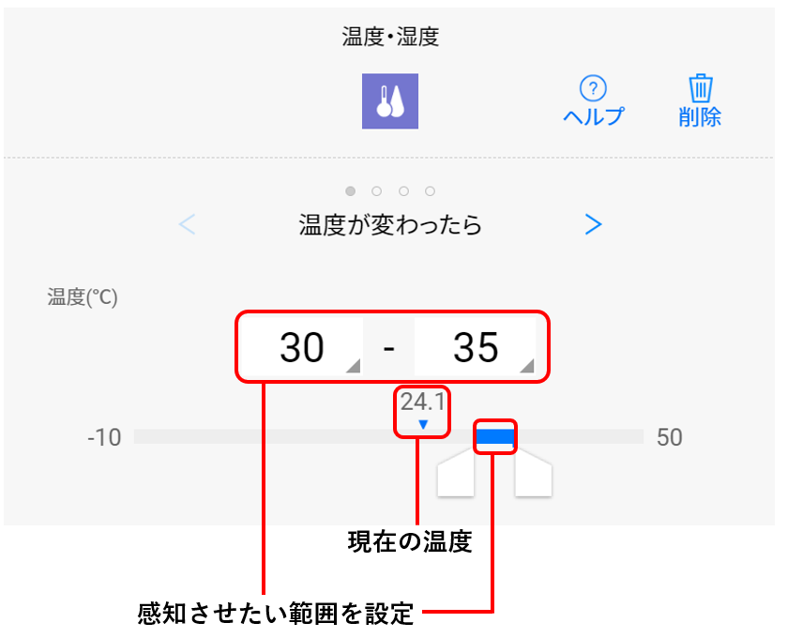The width and height of the screenshot is (787, 638).
Task: Open the maximum temperature 35 dropdown
Action: [x=475, y=347]
